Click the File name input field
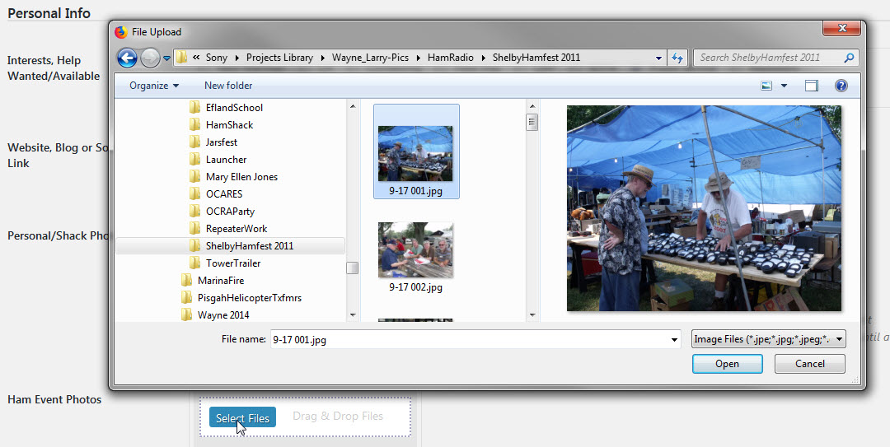Screen dimensions: 890x447 (470, 339)
